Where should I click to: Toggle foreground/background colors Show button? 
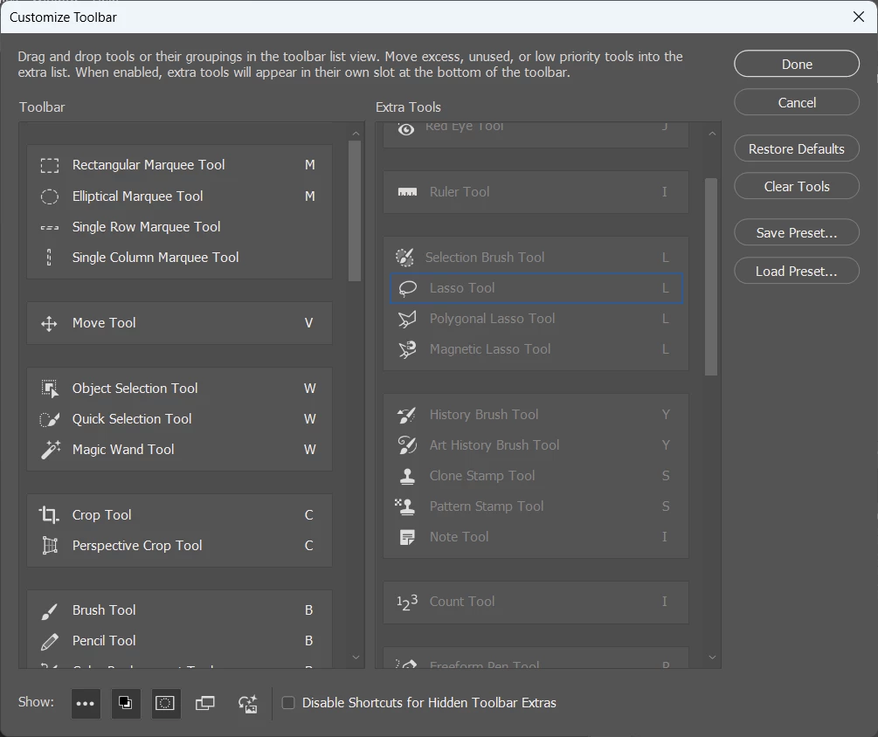[126, 704]
